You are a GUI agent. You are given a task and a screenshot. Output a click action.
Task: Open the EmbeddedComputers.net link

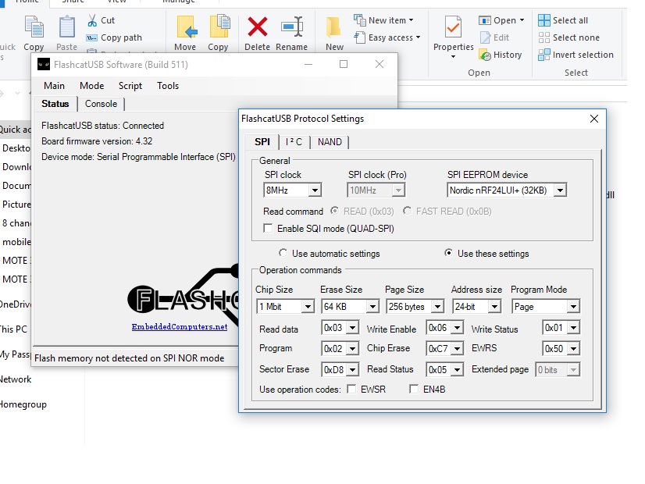point(180,326)
